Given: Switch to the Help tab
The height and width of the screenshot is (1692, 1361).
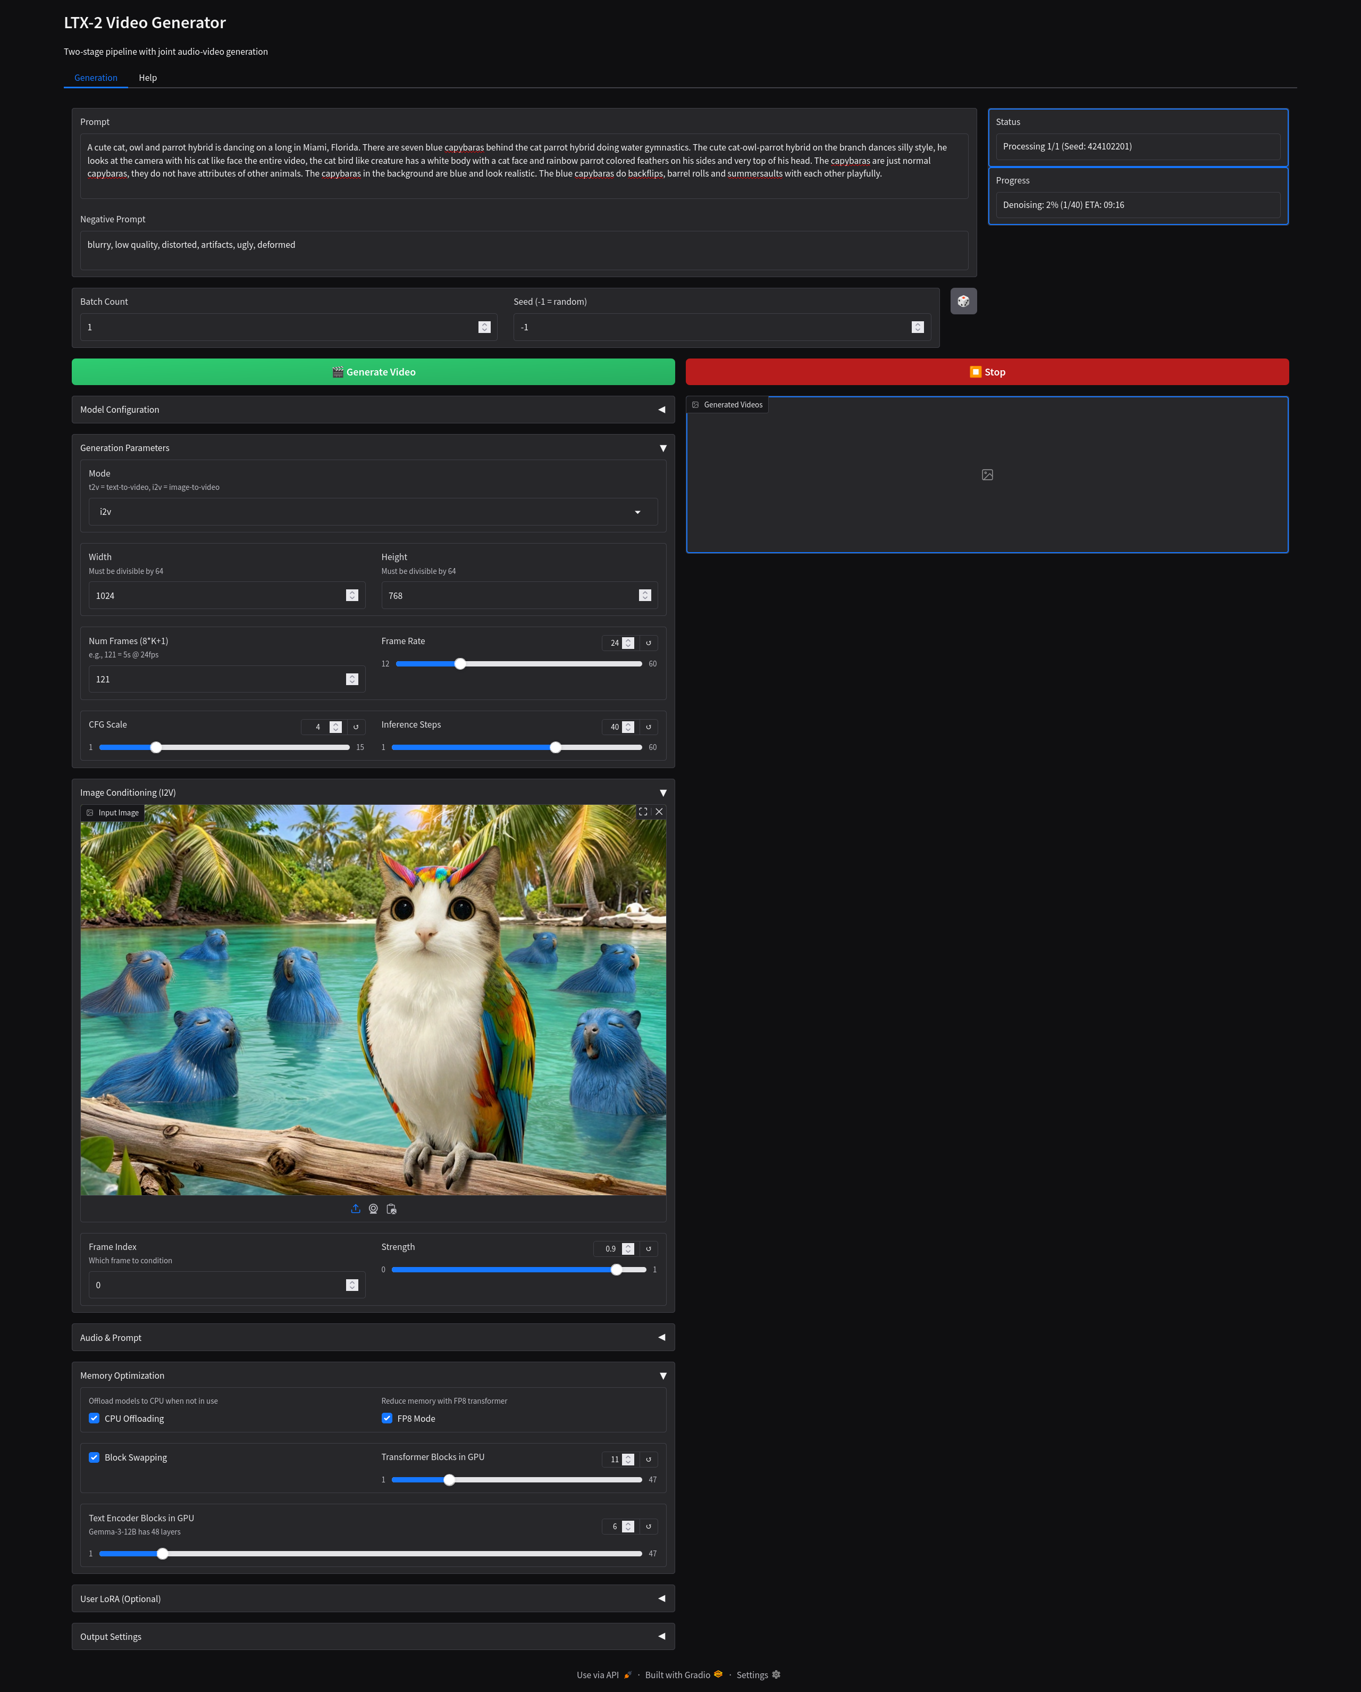Looking at the screenshot, I should 147,78.
